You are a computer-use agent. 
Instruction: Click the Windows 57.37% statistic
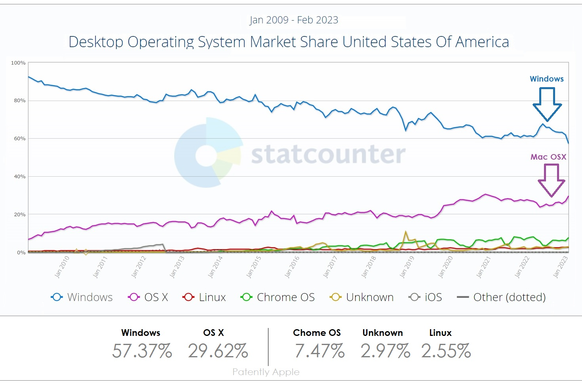(x=142, y=351)
